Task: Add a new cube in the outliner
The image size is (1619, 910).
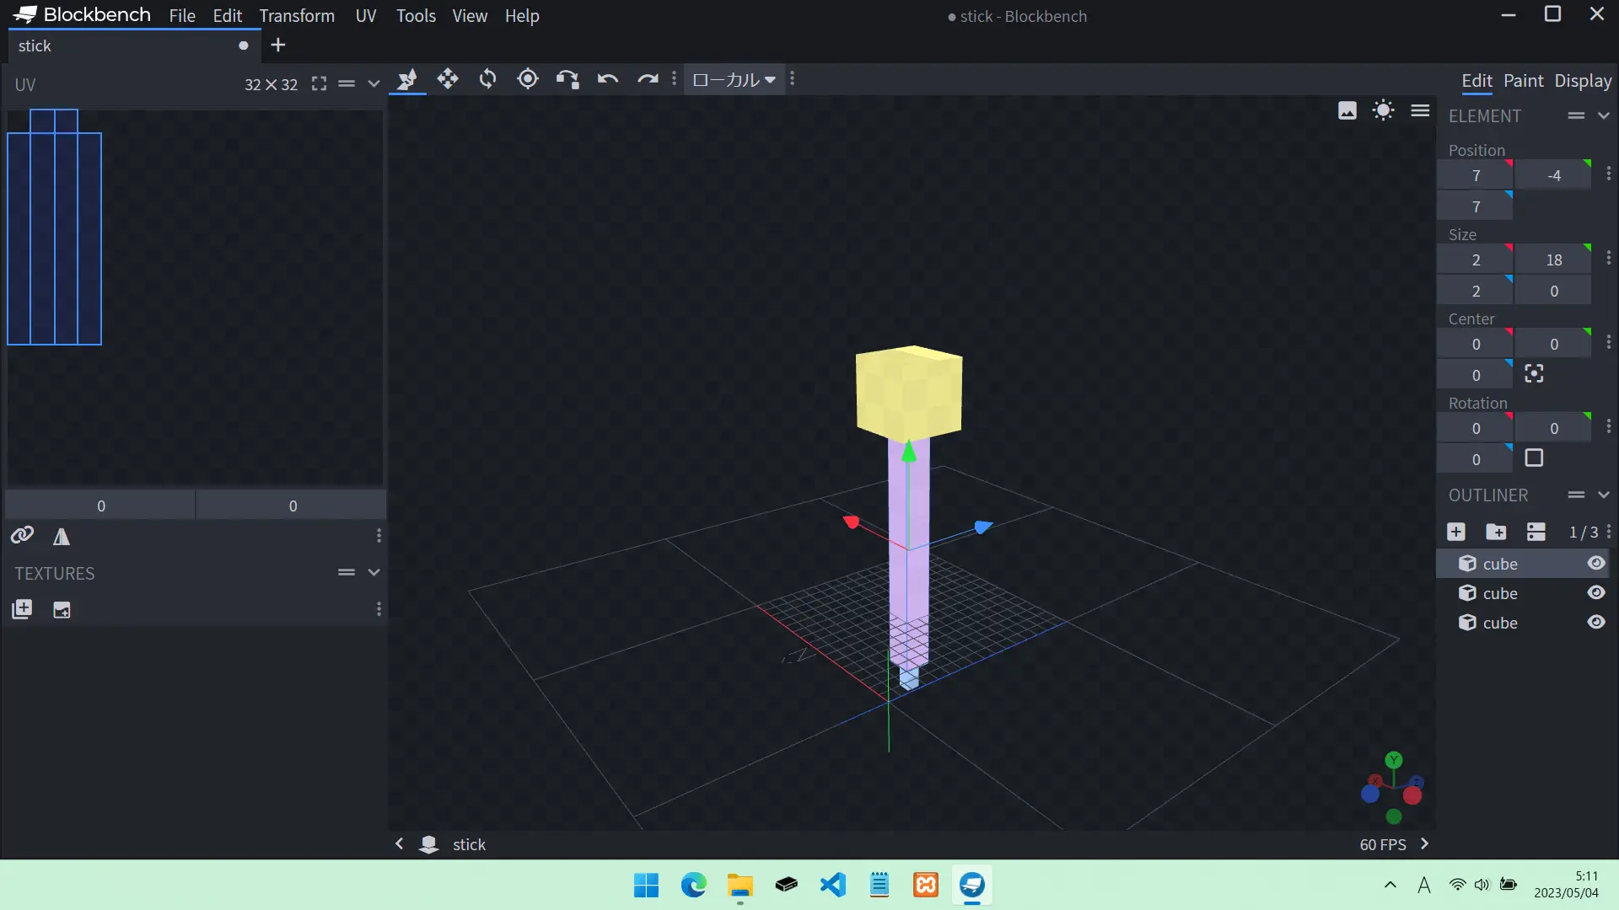Action: point(1456,532)
